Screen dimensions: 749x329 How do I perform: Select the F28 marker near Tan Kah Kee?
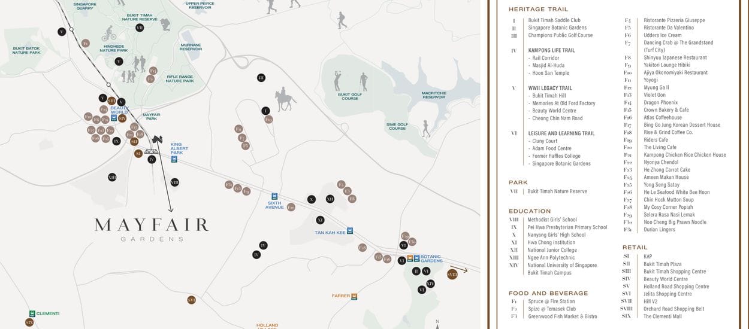(363, 248)
